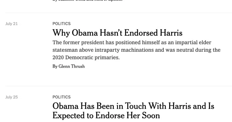
Task: Open 'Why Obama Hasn't Endorsed Harris' headline
Action: click(117, 33)
